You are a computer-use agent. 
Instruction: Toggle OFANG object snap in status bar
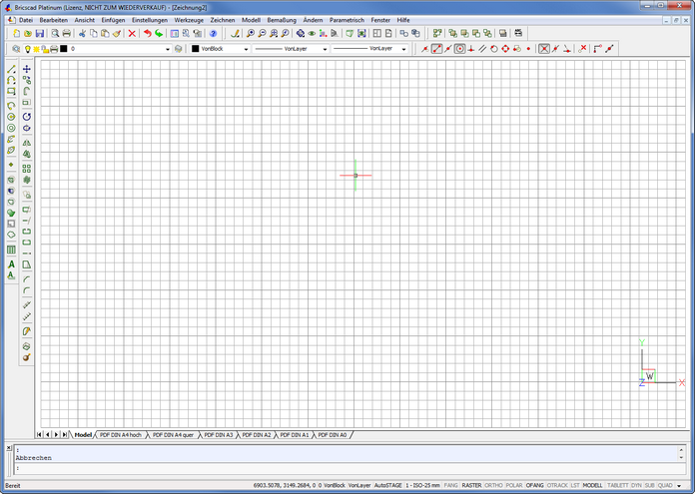pyautogui.click(x=535, y=485)
